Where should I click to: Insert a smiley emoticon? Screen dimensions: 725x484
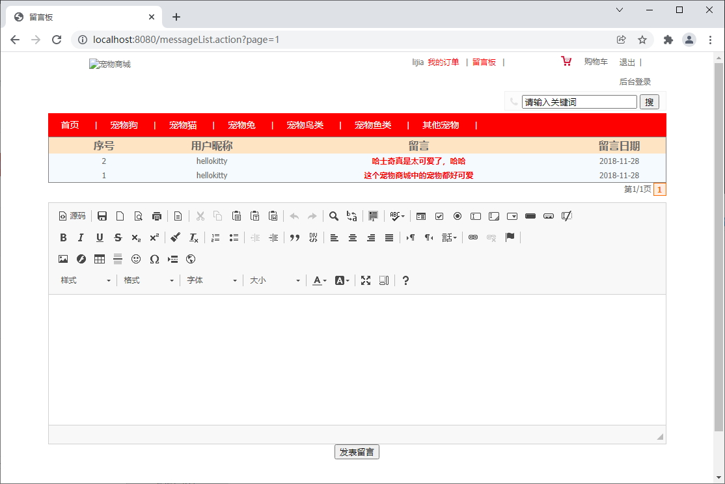[x=136, y=259]
